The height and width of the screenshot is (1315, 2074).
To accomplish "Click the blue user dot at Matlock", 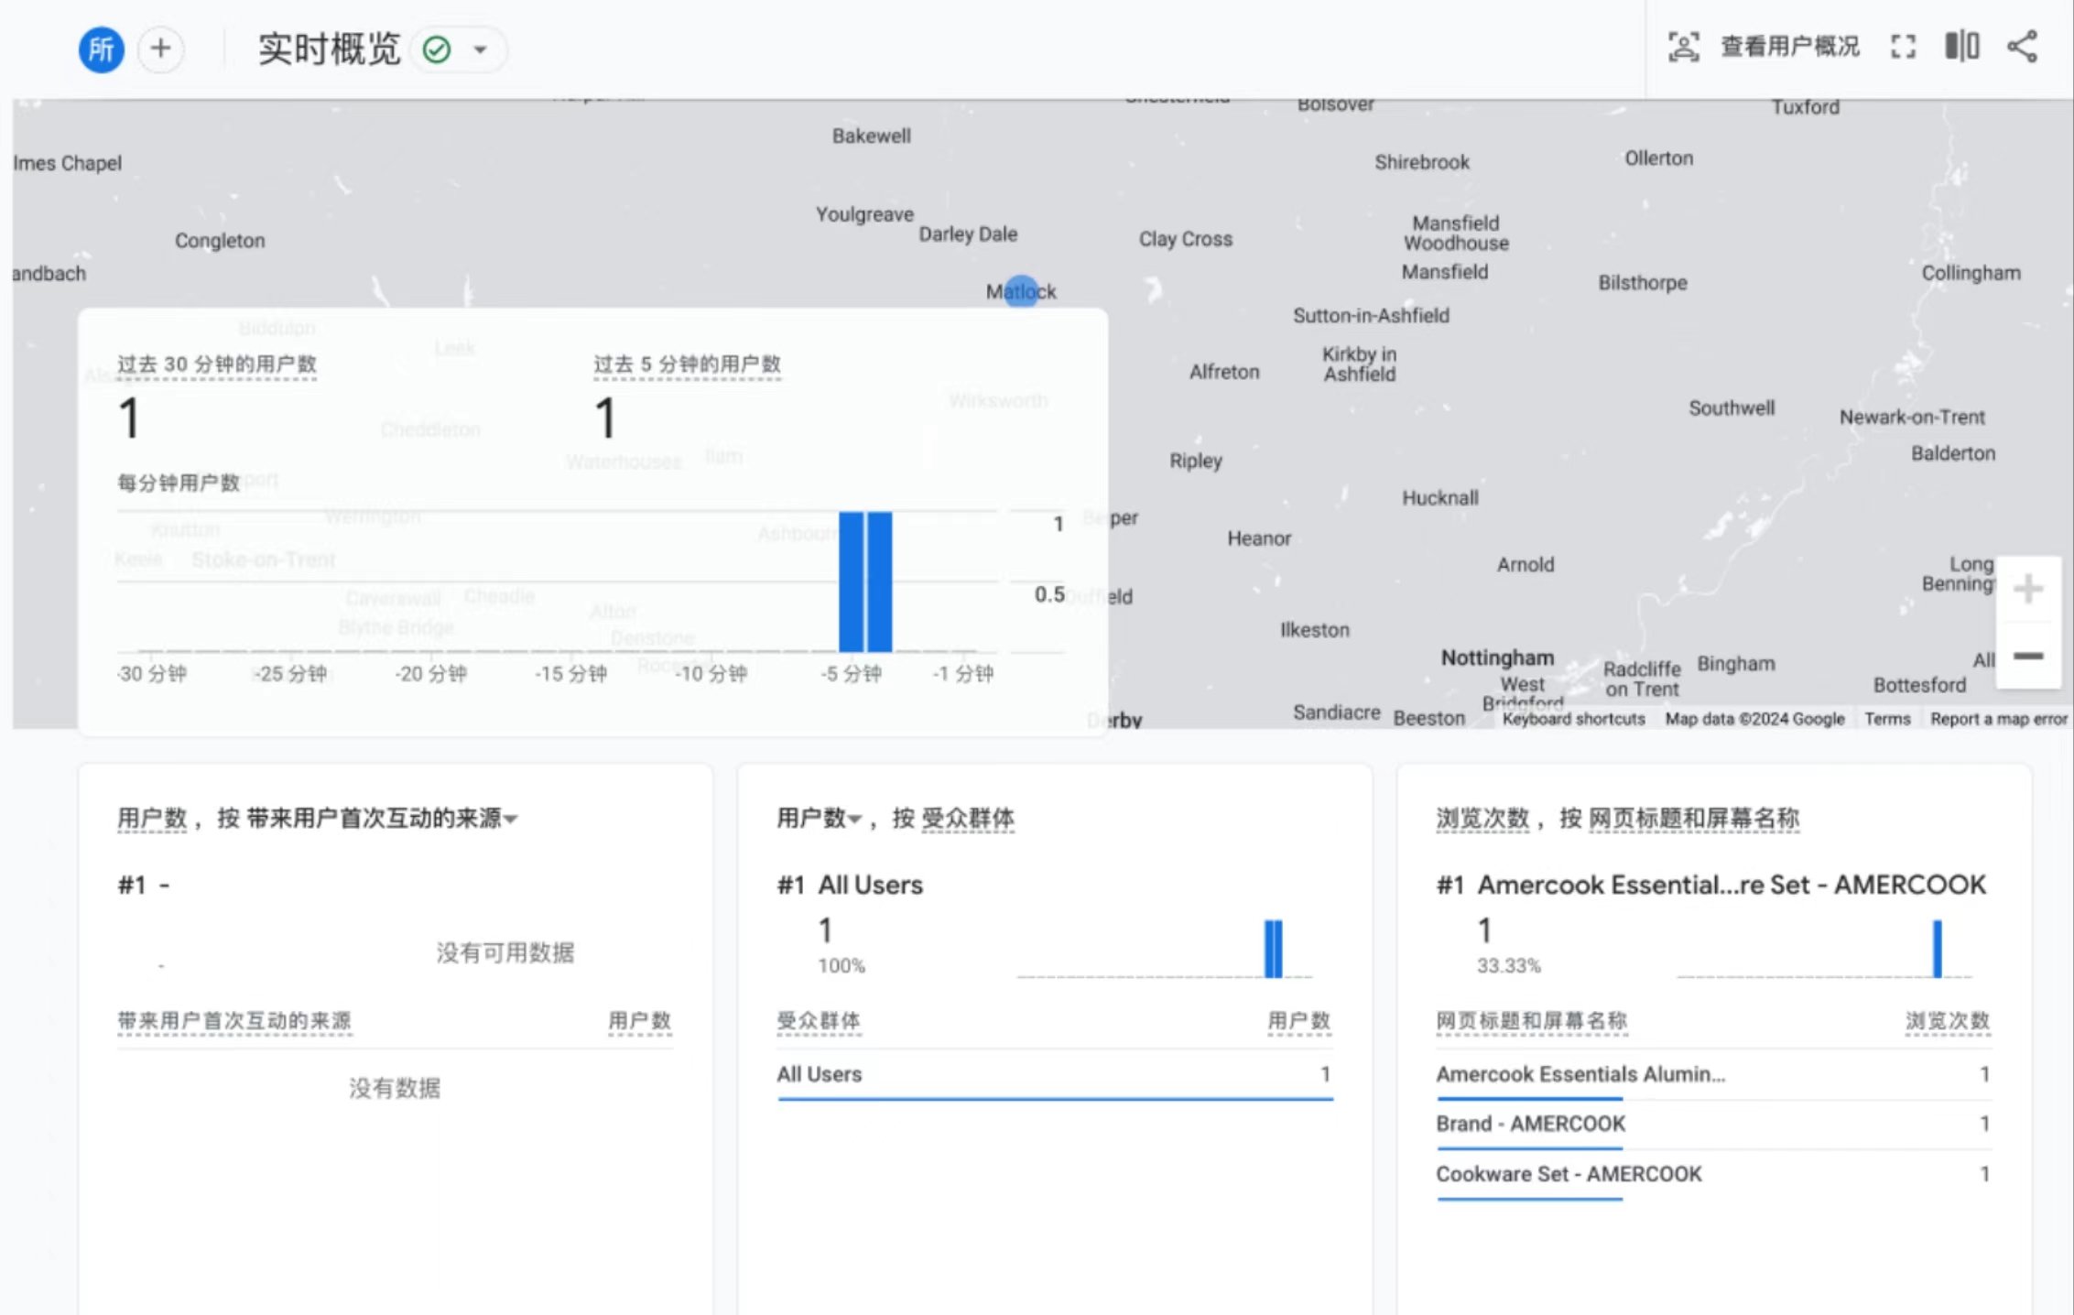I will pyautogui.click(x=1021, y=291).
